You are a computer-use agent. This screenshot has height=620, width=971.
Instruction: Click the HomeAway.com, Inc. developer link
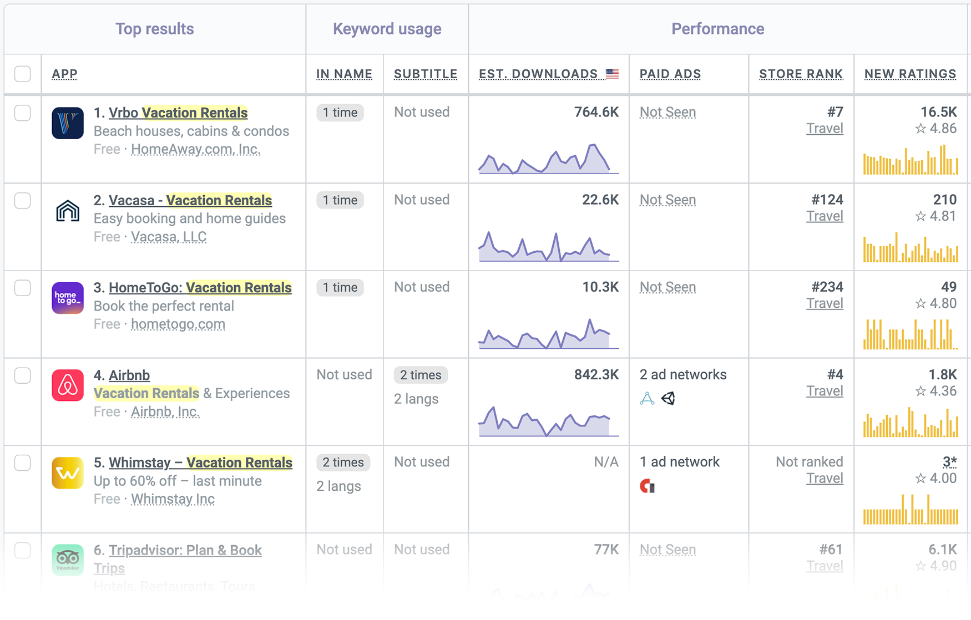coord(195,149)
